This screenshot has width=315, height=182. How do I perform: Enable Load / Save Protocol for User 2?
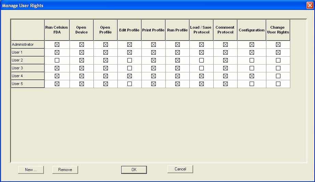coord(201,60)
